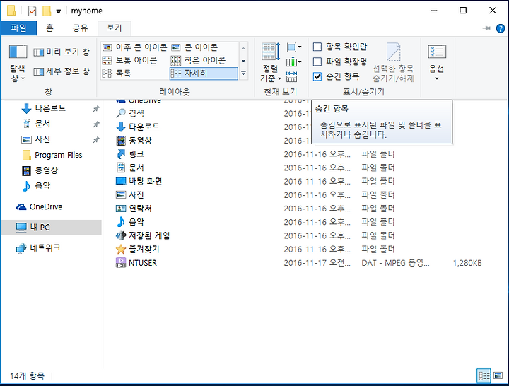Switch to the Share (공유) tab
The width and height of the screenshot is (509, 386).
point(80,28)
